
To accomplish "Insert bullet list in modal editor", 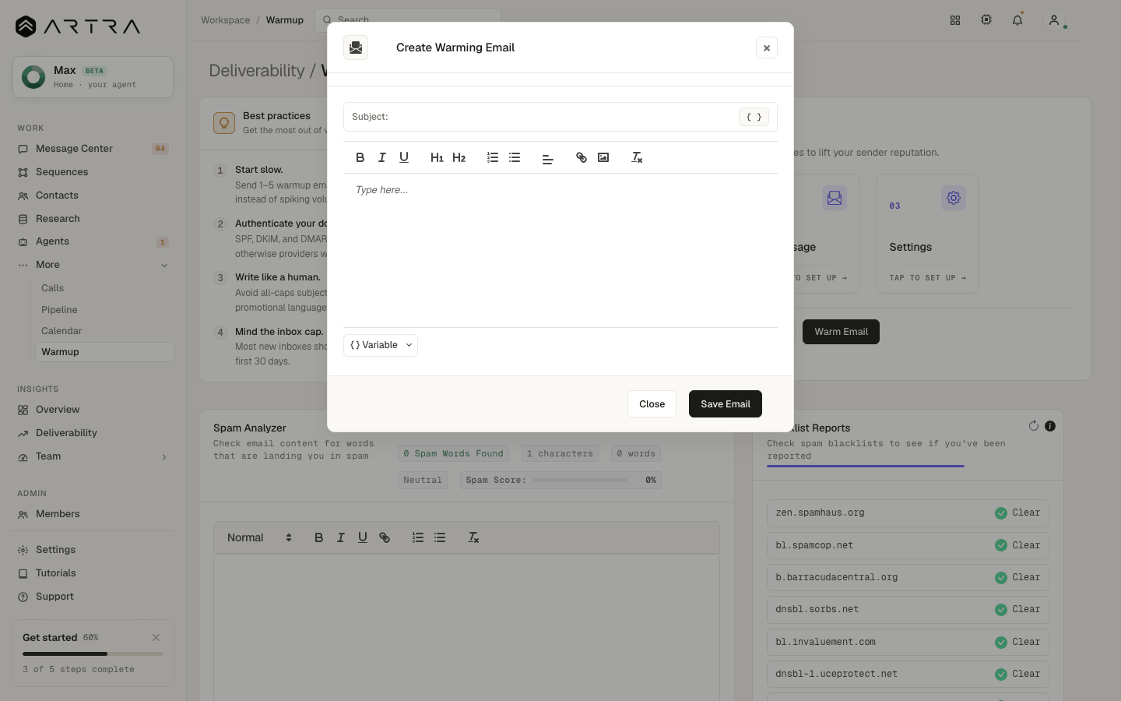I will tap(515, 157).
